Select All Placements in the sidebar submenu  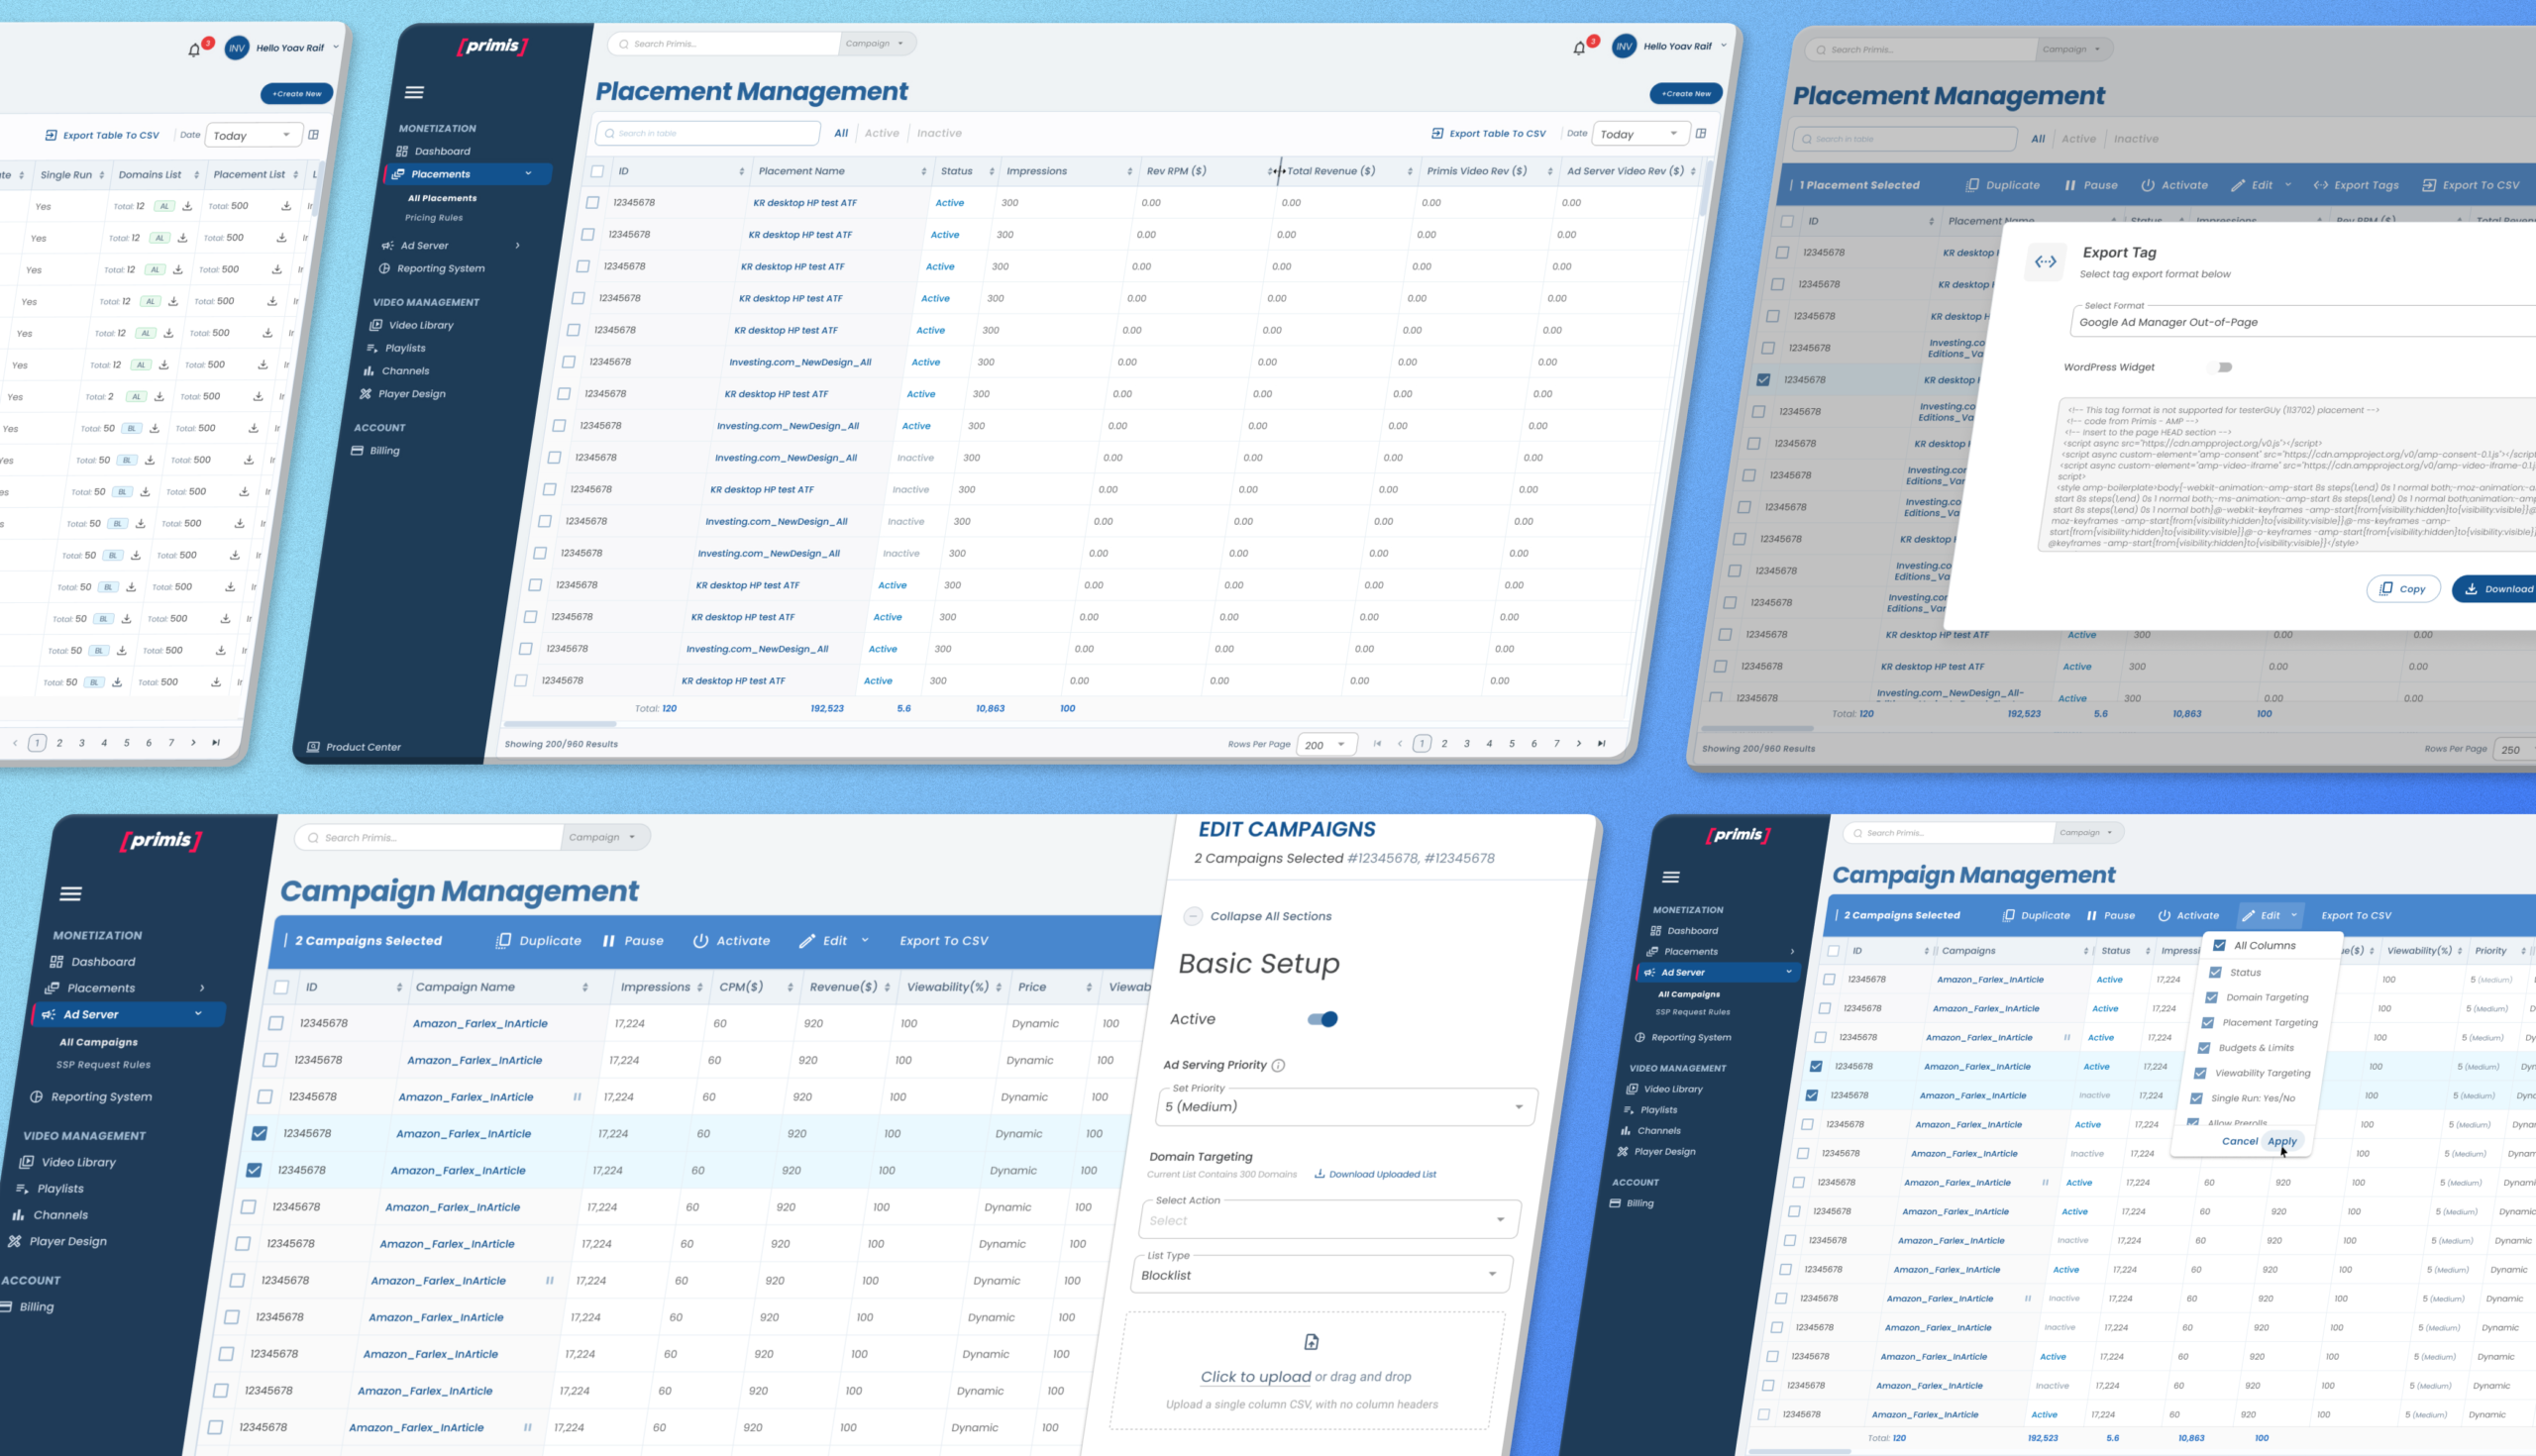click(x=442, y=198)
